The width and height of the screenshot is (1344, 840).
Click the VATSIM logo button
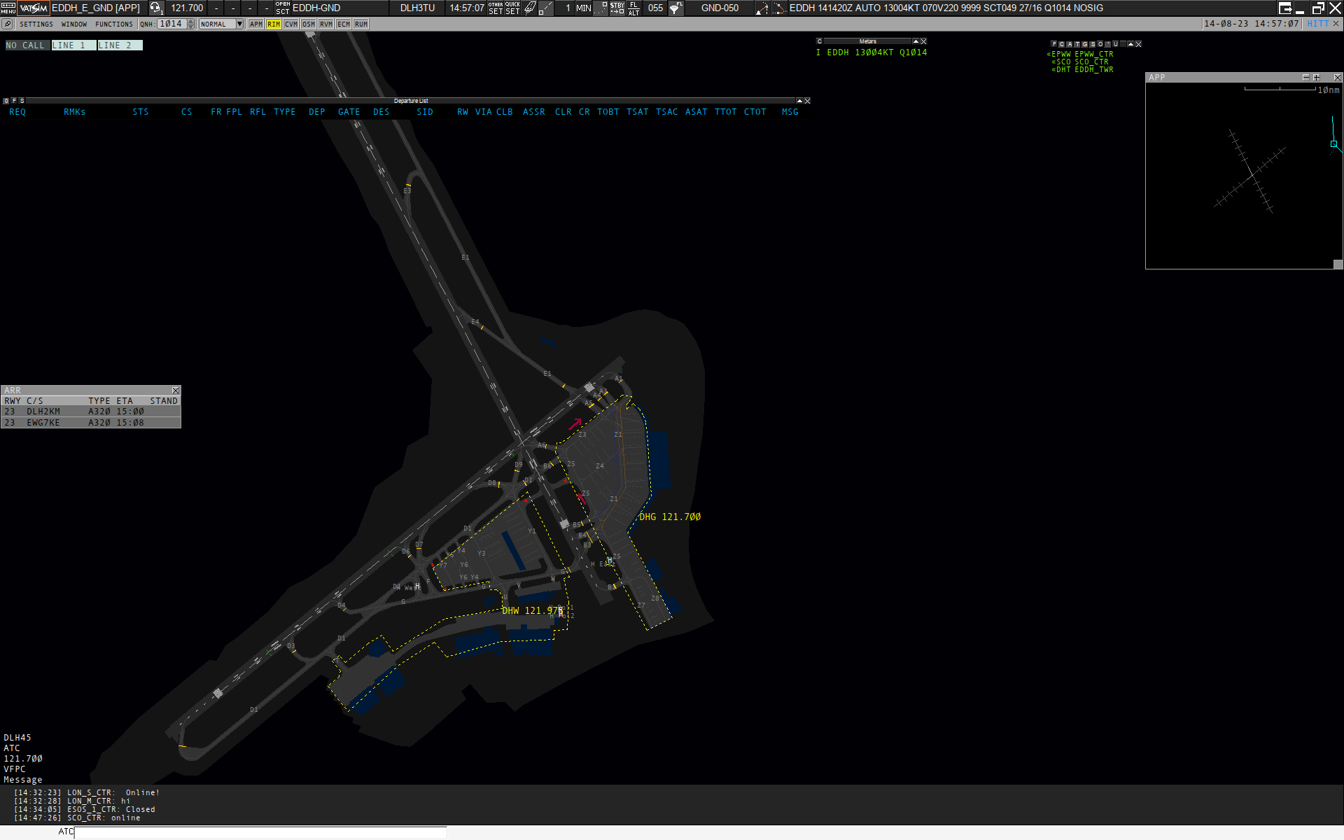(34, 8)
